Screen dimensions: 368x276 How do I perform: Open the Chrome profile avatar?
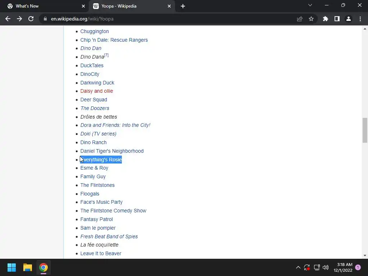[349, 19]
